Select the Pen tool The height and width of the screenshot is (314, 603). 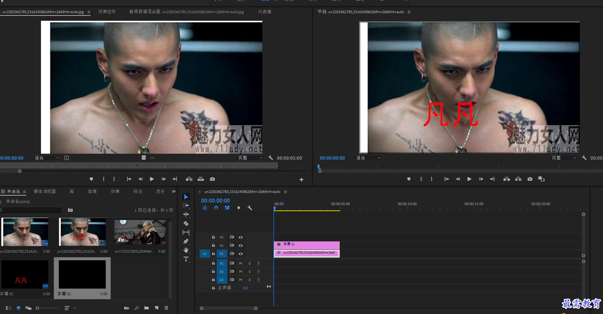click(186, 241)
